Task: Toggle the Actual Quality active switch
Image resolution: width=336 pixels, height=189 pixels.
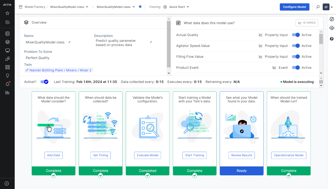Action: tap(296, 35)
